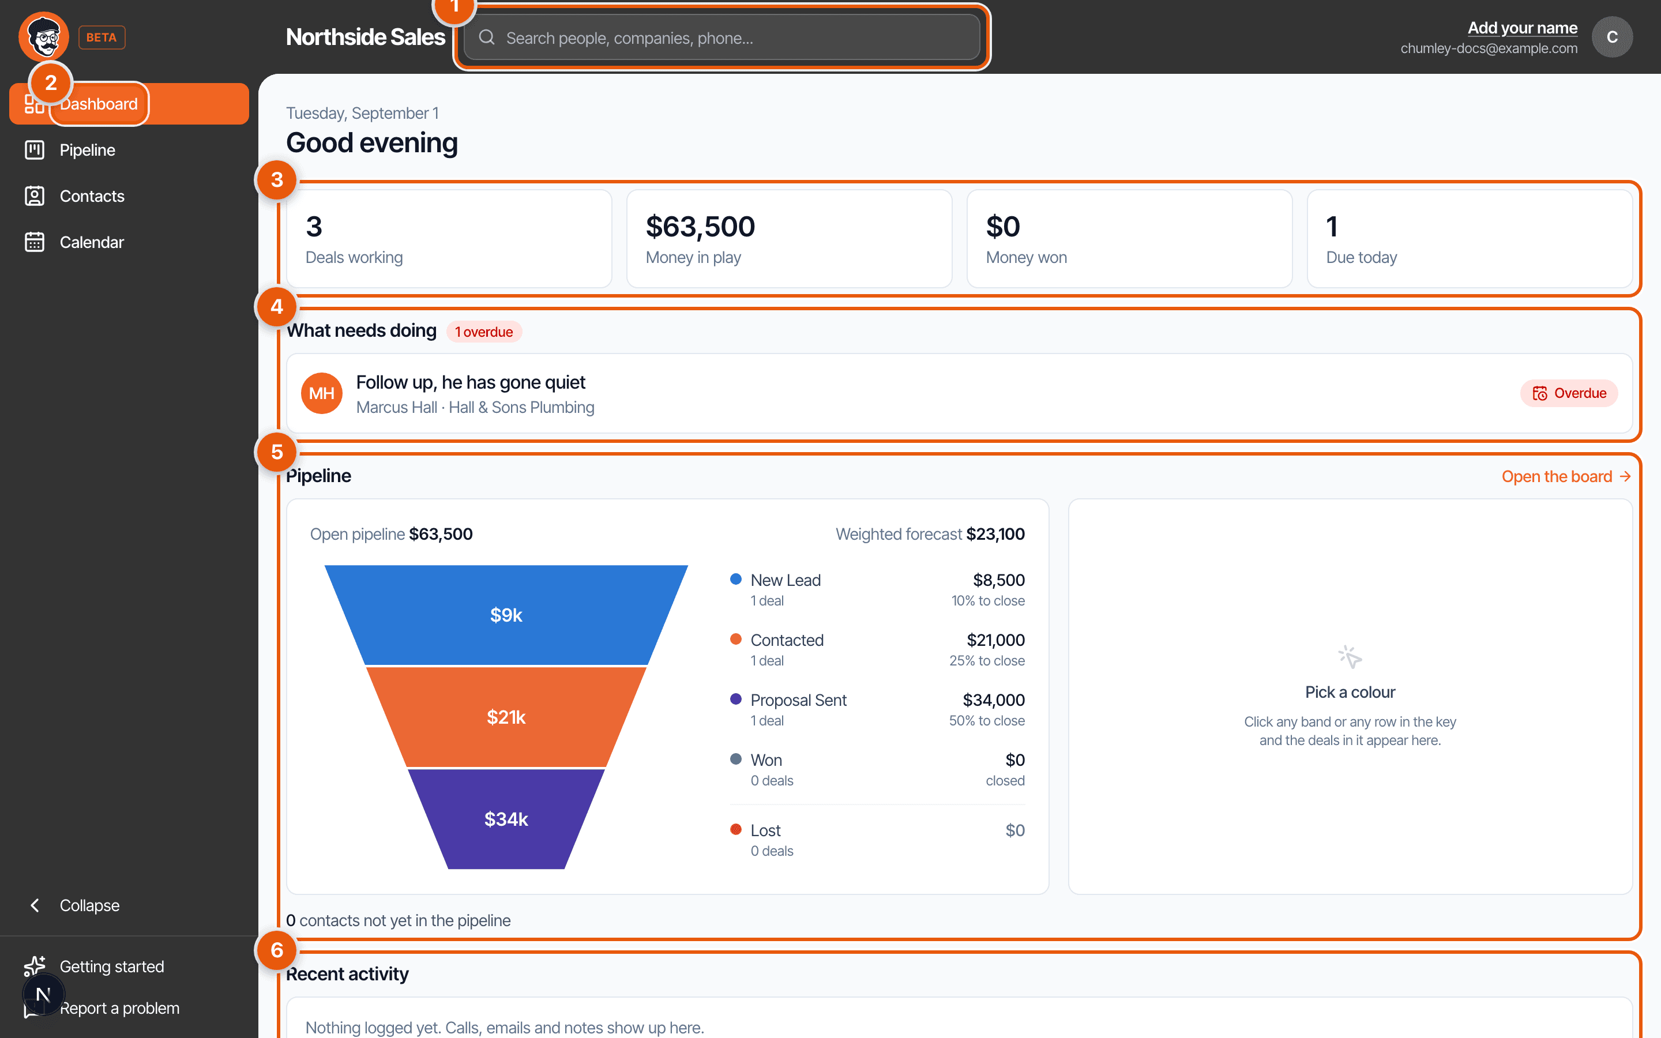Focus the Search people, companies, phone field
Viewport: 1661px width, 1038px height.
coord(721,37)
